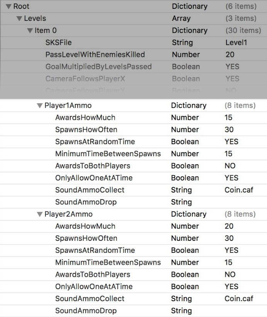Viewport: 267px width, 317px height.
Task: Select the SKSFile key row
Action: pyautogui.click(x=58, y=43)
